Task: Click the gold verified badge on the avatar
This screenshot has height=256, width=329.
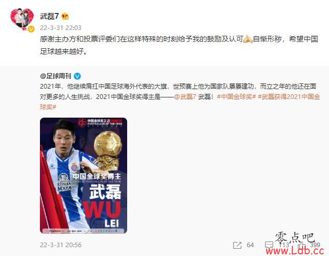Action: (x=31, y=29)
